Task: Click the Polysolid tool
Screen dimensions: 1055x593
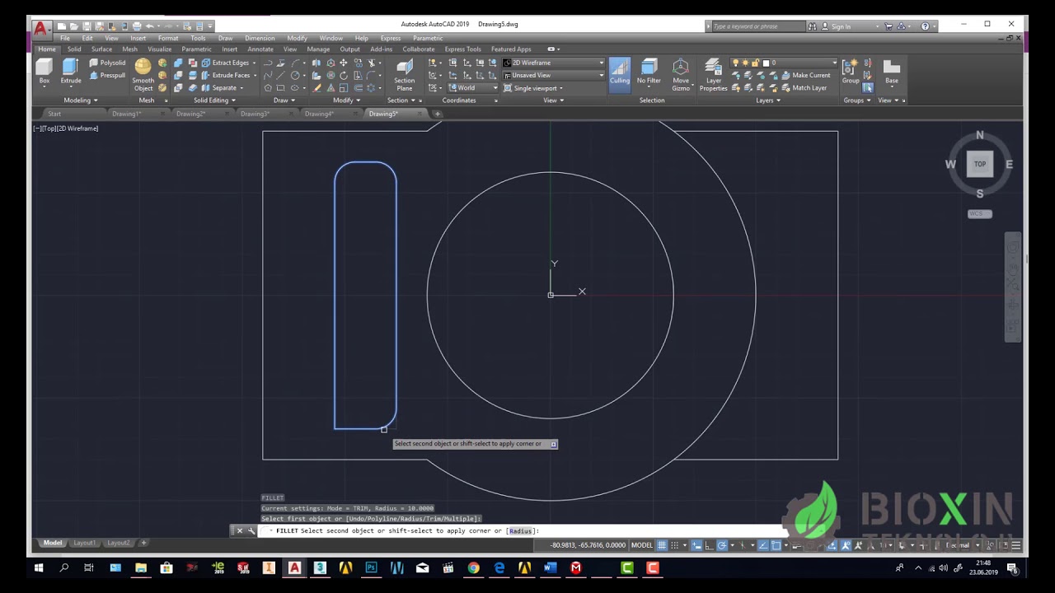Action: (x=107, y=63)
